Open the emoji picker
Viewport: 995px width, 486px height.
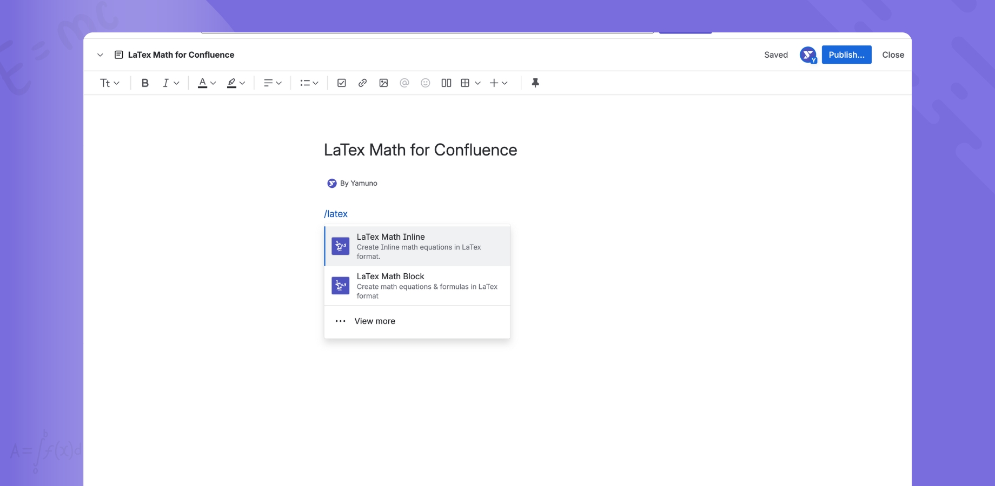tap(426, 83)
